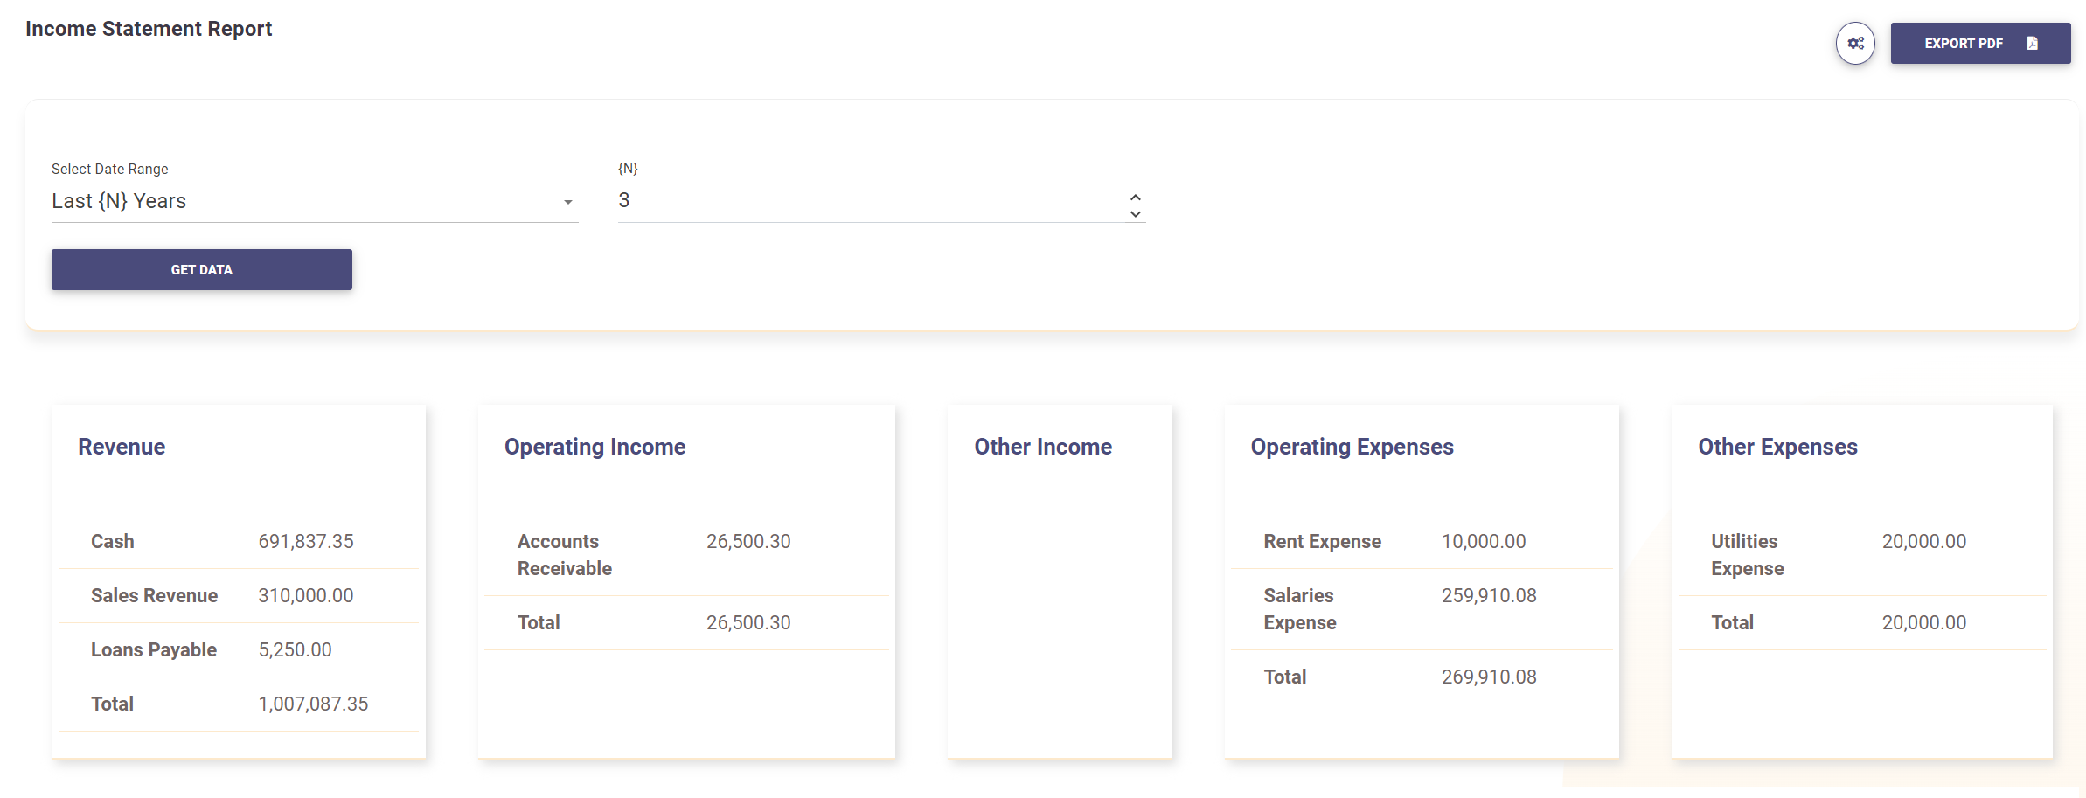
Task: Decrease {N} with the down stepper arrow
Action: point(1135,214)
